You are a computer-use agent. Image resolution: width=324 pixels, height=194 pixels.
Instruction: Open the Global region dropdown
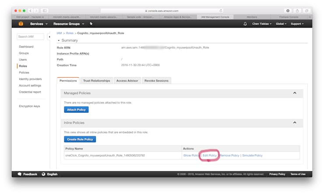click(281, 24)
